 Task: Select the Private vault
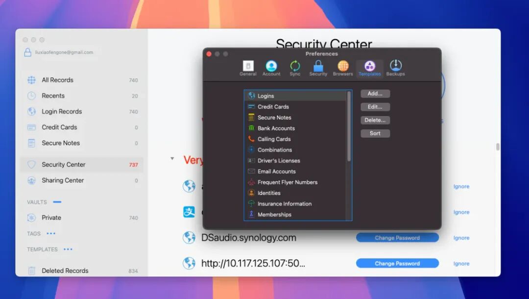83,218
